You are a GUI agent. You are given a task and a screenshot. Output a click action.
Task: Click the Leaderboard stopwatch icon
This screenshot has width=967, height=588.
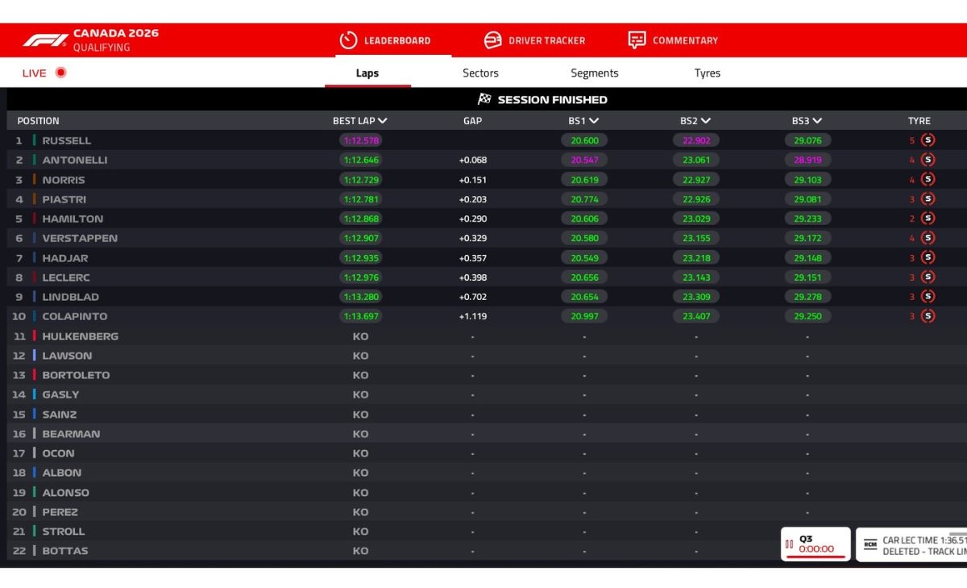tap(348, 40)
